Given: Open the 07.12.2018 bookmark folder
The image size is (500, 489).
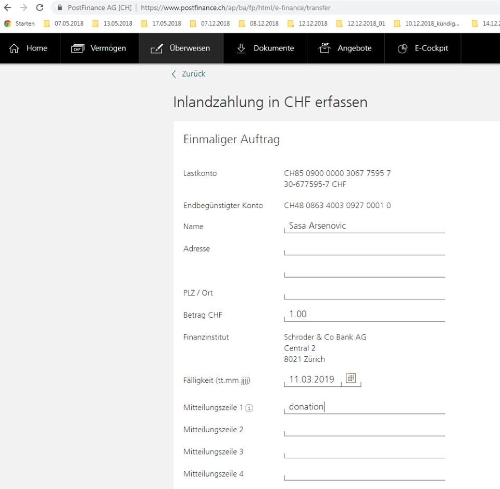Looking at the screenshot, I should [210, 23].
